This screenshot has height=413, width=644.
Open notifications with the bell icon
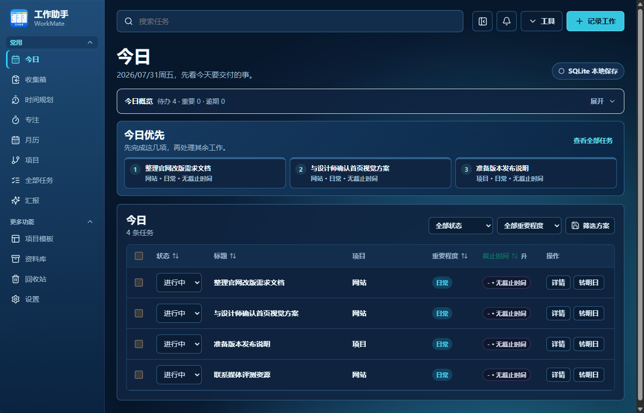pos(507,21)
